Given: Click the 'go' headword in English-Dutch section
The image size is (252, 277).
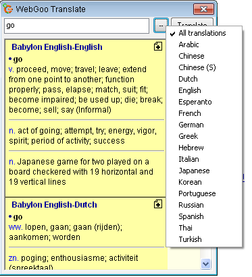Looking at the screenshot, I should click(18, 217).
